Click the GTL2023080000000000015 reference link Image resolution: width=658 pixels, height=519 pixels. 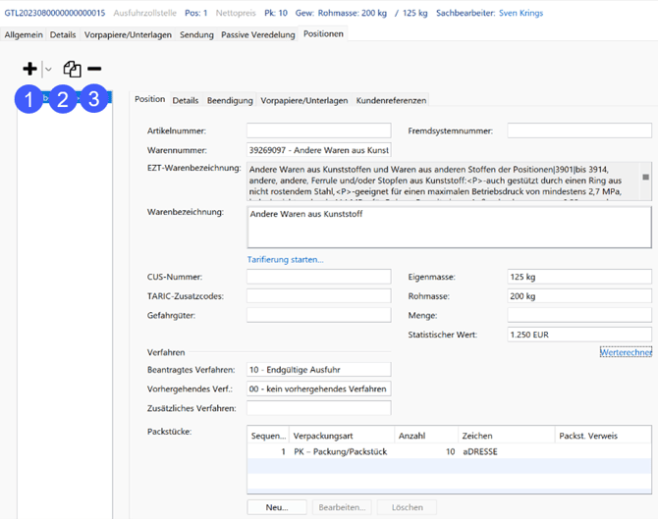[55, 13]
